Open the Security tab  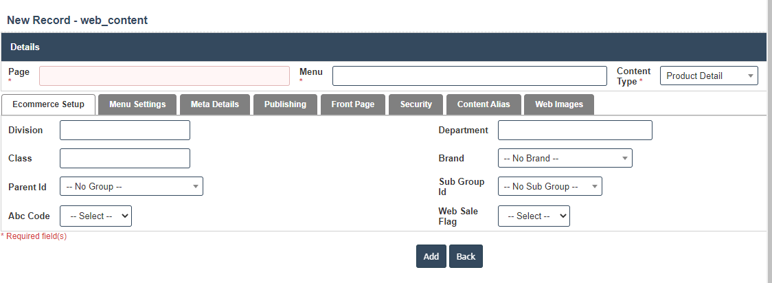tap(416, 104)
